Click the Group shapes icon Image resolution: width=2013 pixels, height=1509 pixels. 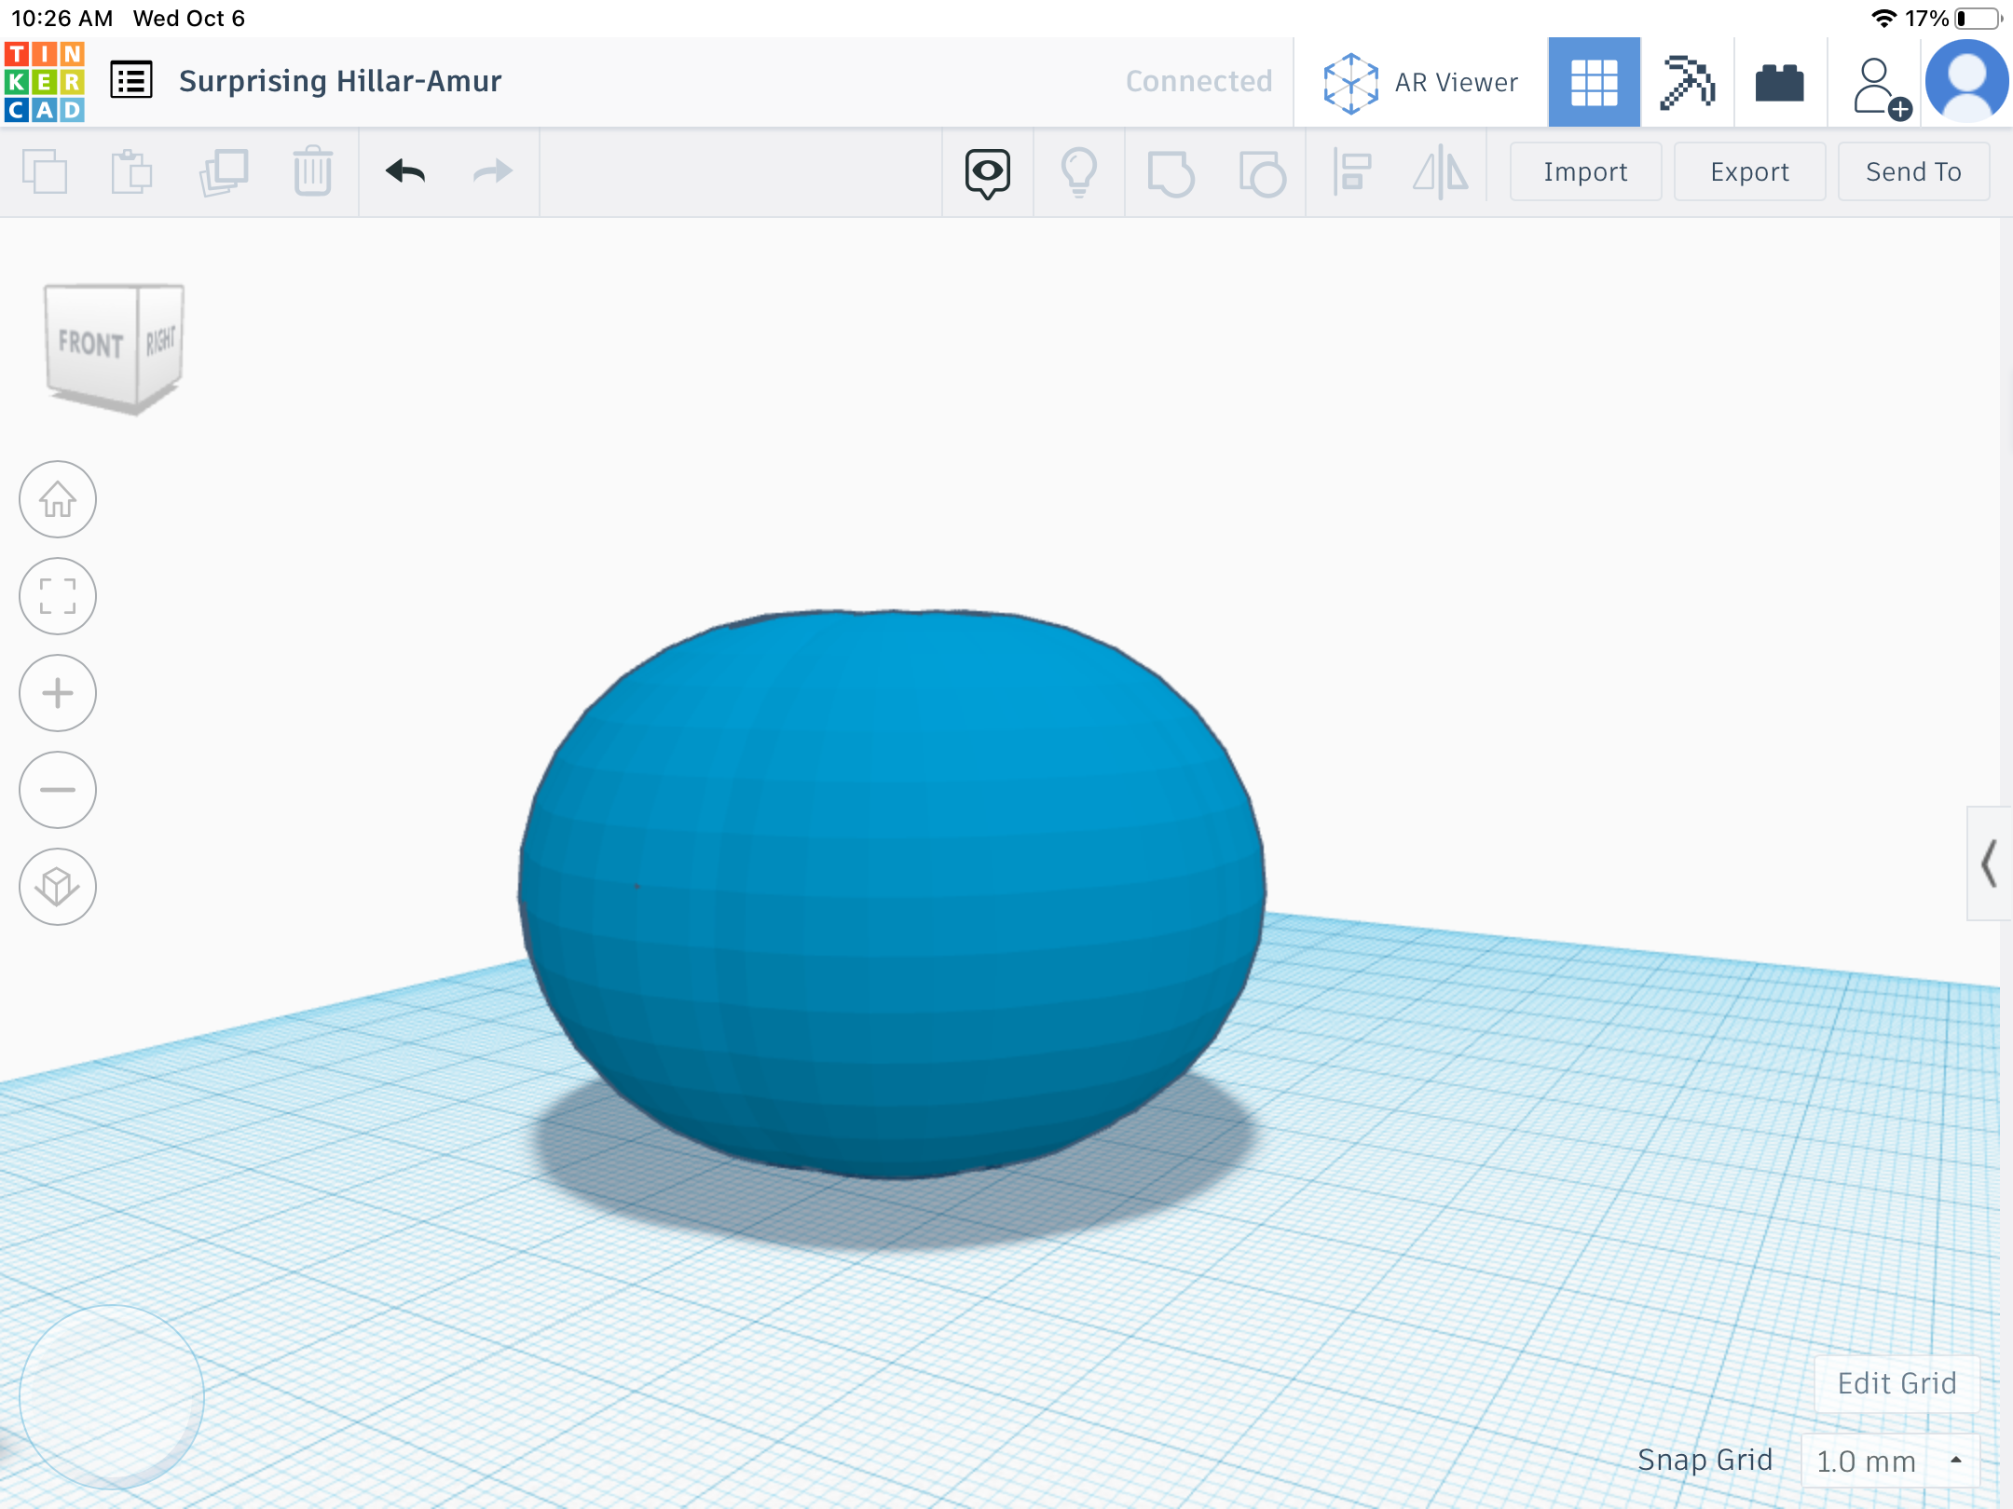1171,173
